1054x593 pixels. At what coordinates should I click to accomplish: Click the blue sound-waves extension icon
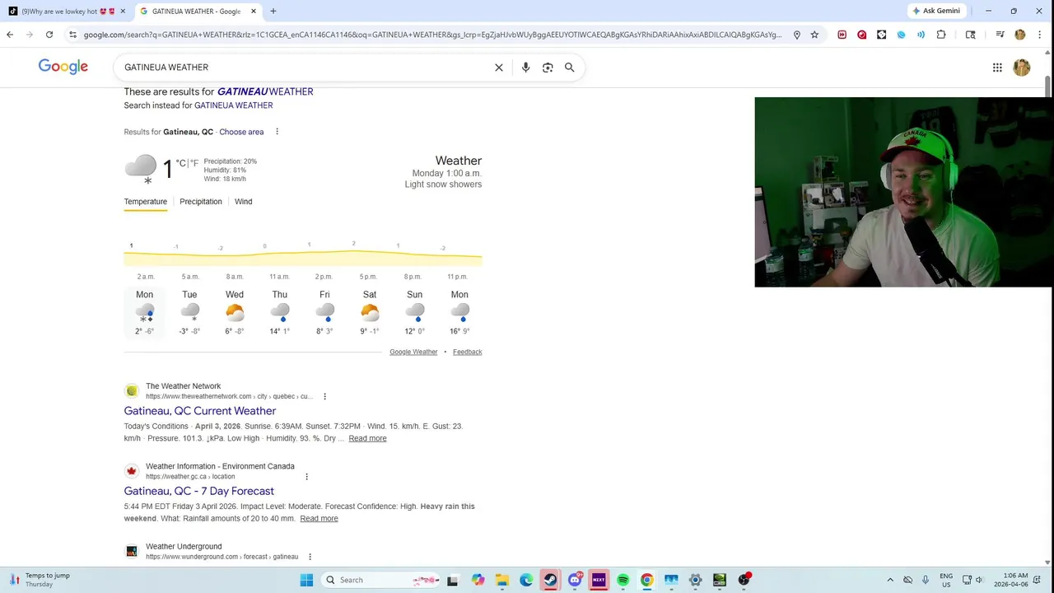coord(921,35)
